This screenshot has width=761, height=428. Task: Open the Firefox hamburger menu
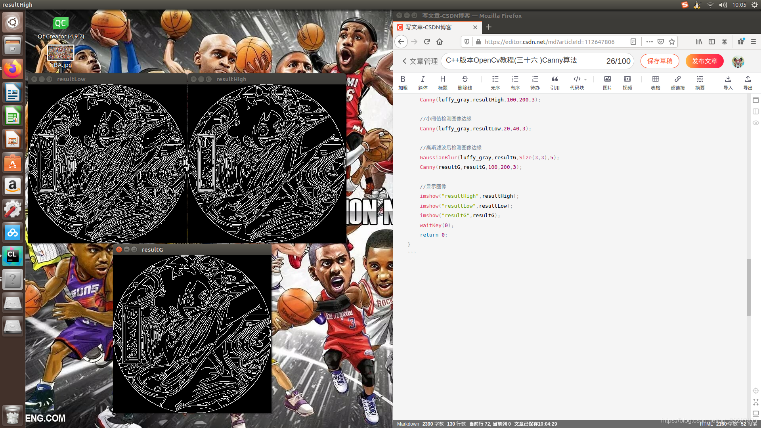[753, 42]
